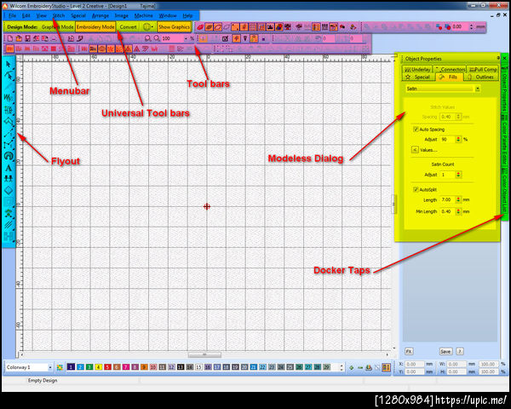Click the Save Design disk icon

click(27, 38)
